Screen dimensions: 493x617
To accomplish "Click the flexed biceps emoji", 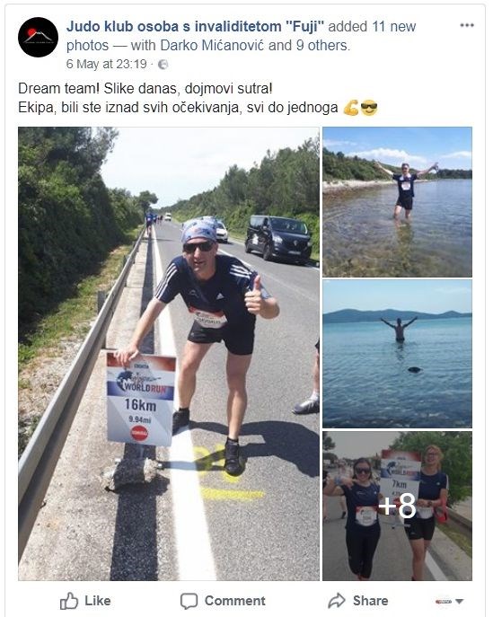I will [351, 108].
